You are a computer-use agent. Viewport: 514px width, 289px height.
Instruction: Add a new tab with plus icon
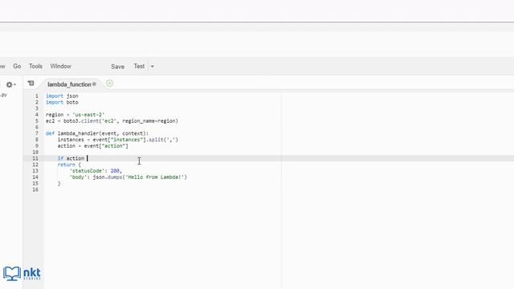pos(109,83)
